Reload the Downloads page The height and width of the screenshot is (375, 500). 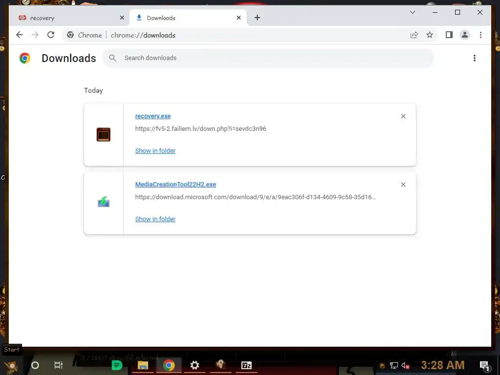pos(51,35)
